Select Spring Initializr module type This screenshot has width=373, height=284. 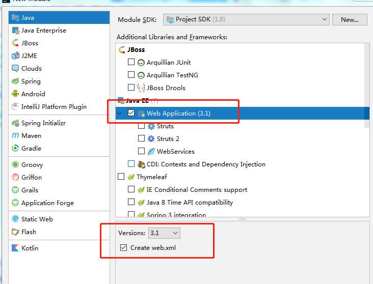[59, 123]
